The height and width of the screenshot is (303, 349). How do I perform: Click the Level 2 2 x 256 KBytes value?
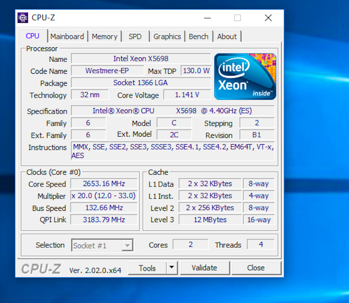pos(210,207)
